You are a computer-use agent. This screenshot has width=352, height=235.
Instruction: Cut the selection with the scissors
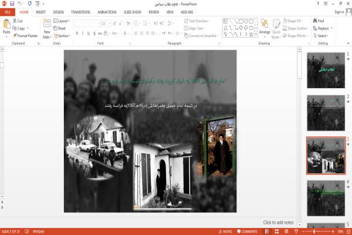coord(18,21)
